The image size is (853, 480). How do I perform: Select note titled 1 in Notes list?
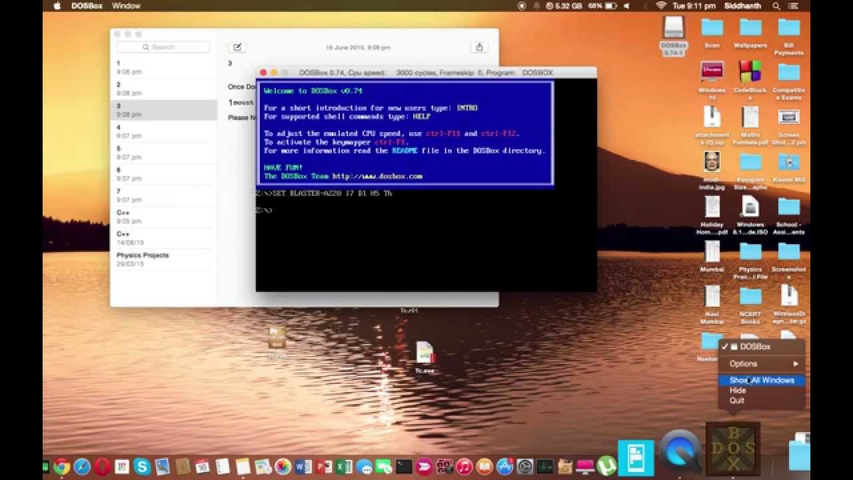[x=163, y=67]
